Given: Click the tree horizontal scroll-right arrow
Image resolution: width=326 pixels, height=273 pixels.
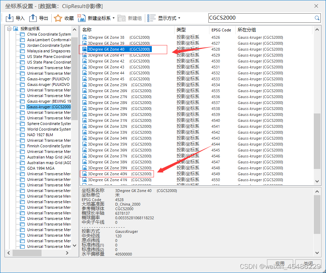Looking at the screenshot, I should [67, 253].
